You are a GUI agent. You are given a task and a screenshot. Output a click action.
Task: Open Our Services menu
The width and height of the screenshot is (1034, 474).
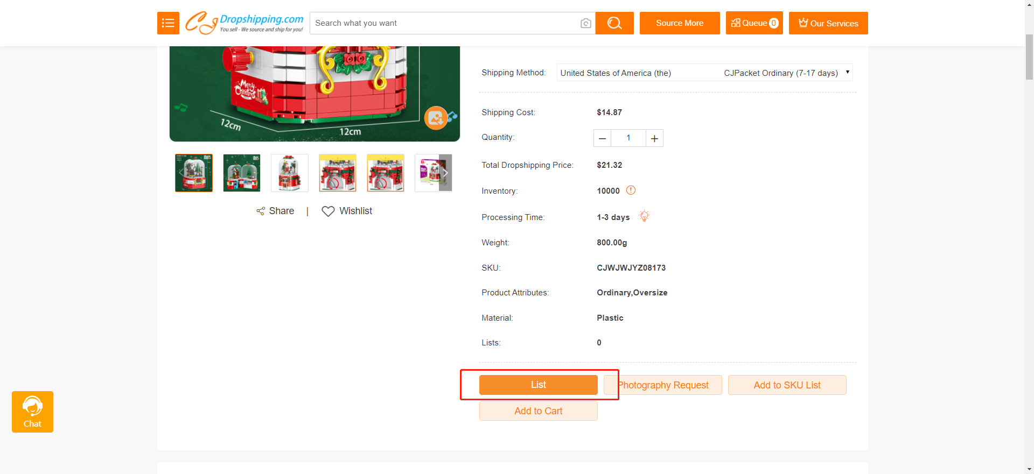coord(828,23)
